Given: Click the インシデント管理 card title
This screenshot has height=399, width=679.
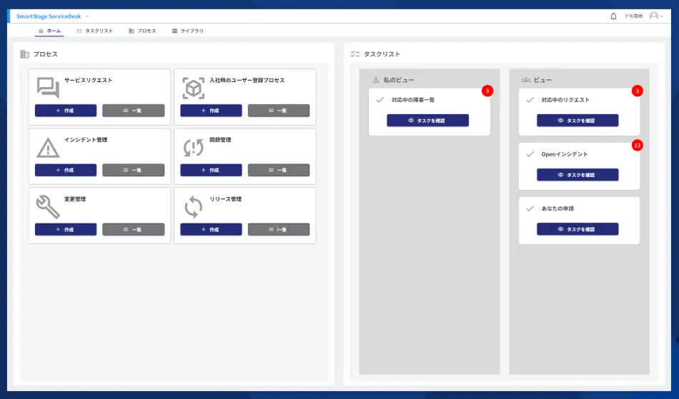Looking at the screenshot, I should [x=86, y=140].
